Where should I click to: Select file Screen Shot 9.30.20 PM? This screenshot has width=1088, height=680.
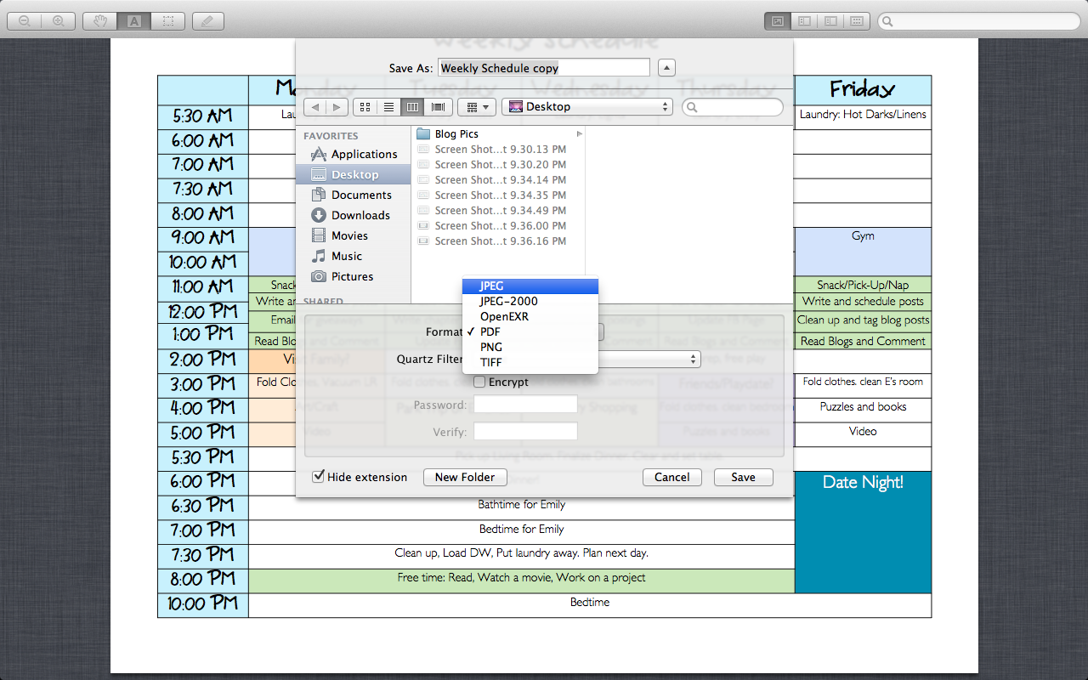coord(498,164)
